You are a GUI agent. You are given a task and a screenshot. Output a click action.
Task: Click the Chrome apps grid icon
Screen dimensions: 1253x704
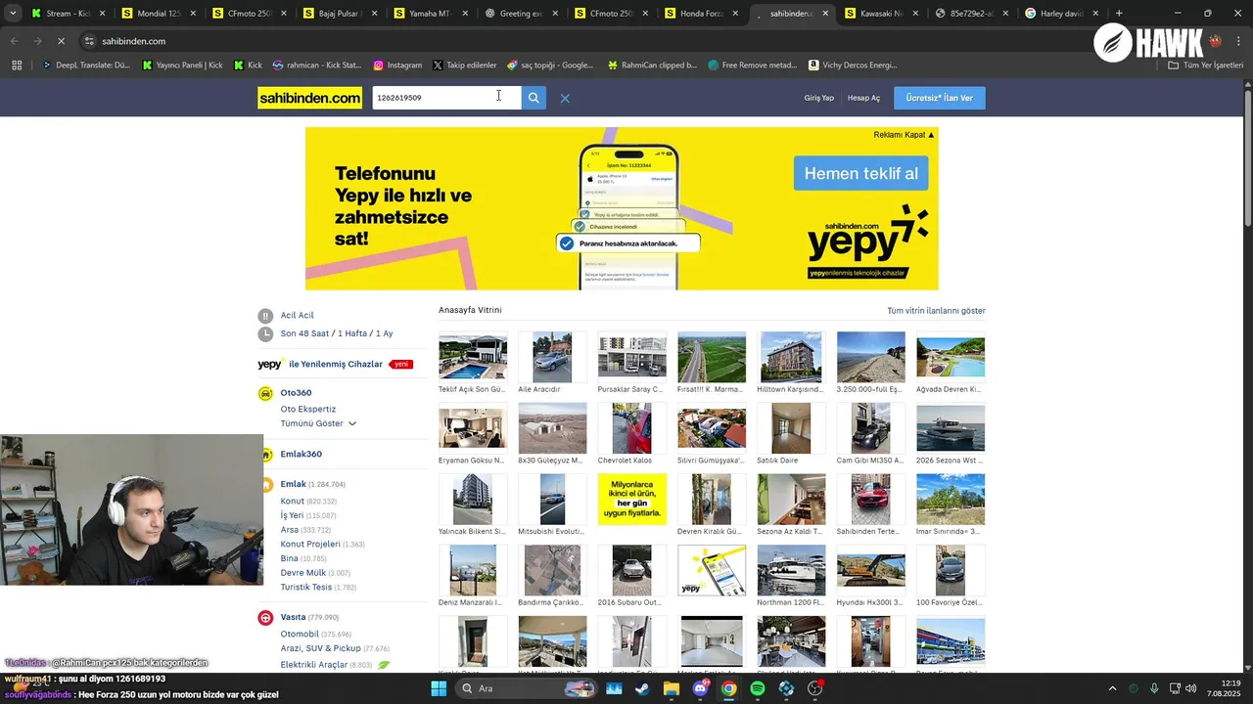click(17, 66)
